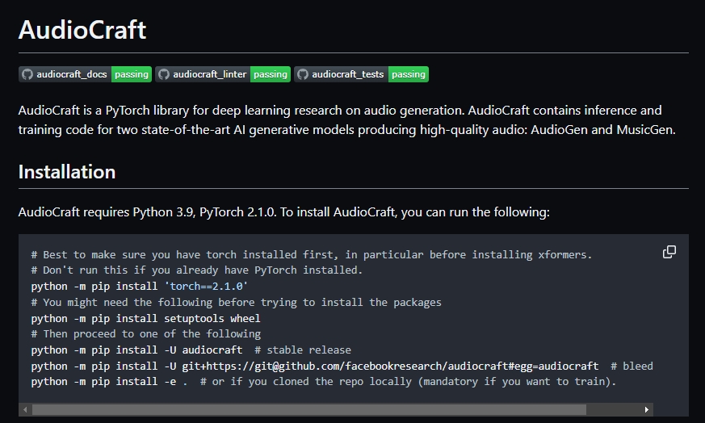This screenshot has height=423, width=705.
Task: Click the word MusicGen in the description
Action: pos(645,129)
